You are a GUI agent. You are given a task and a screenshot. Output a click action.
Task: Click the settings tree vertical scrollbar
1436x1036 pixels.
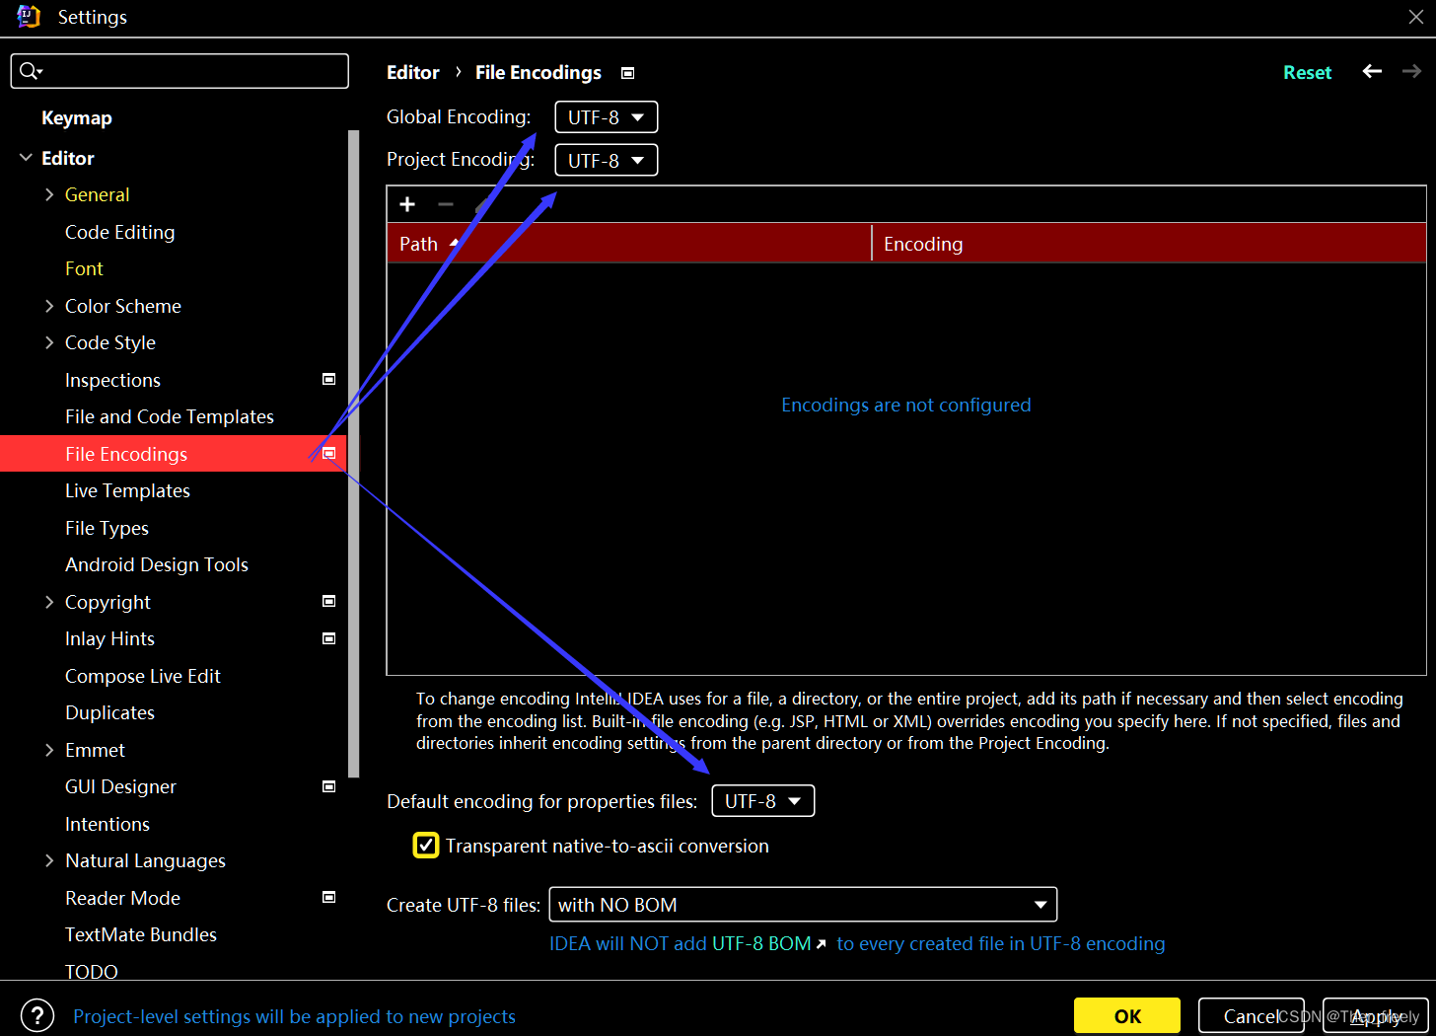click(353, 454)
